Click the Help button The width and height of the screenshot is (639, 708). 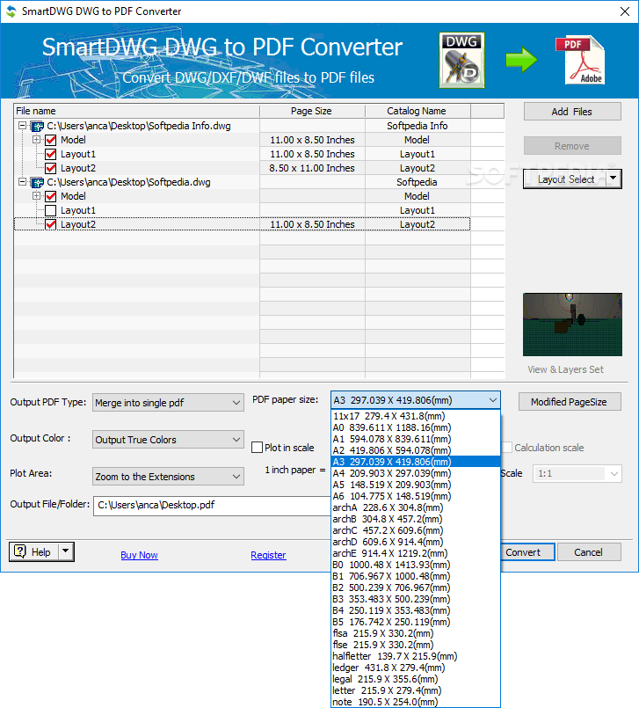coord(34,551)
